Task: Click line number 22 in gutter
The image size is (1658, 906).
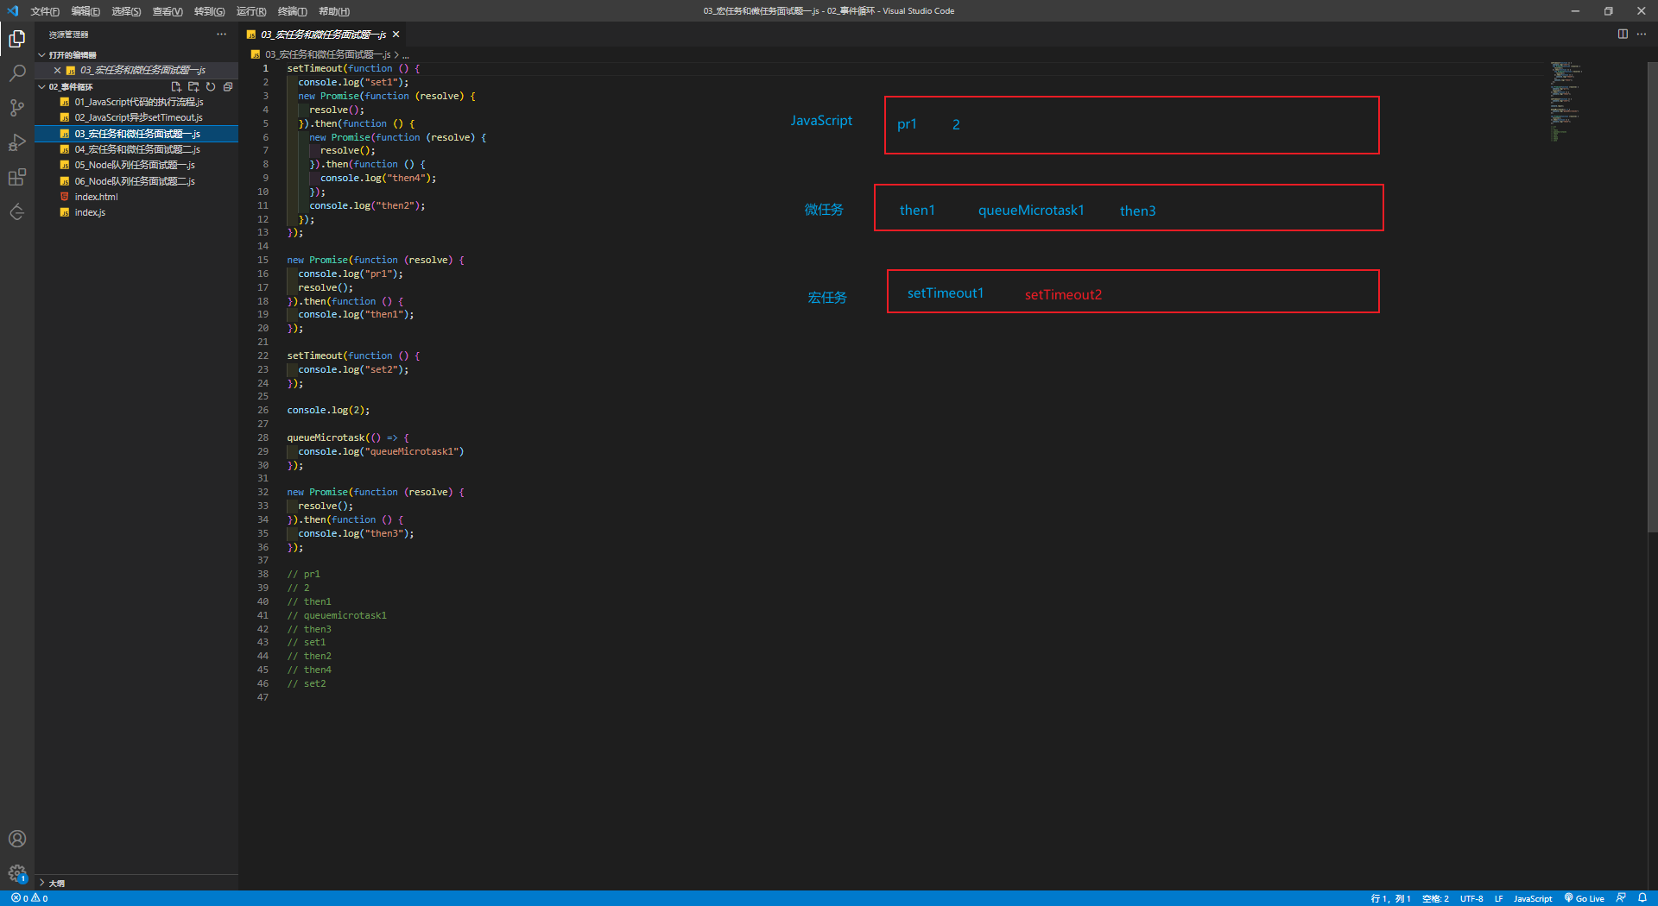Action: (x=263, y=355)
